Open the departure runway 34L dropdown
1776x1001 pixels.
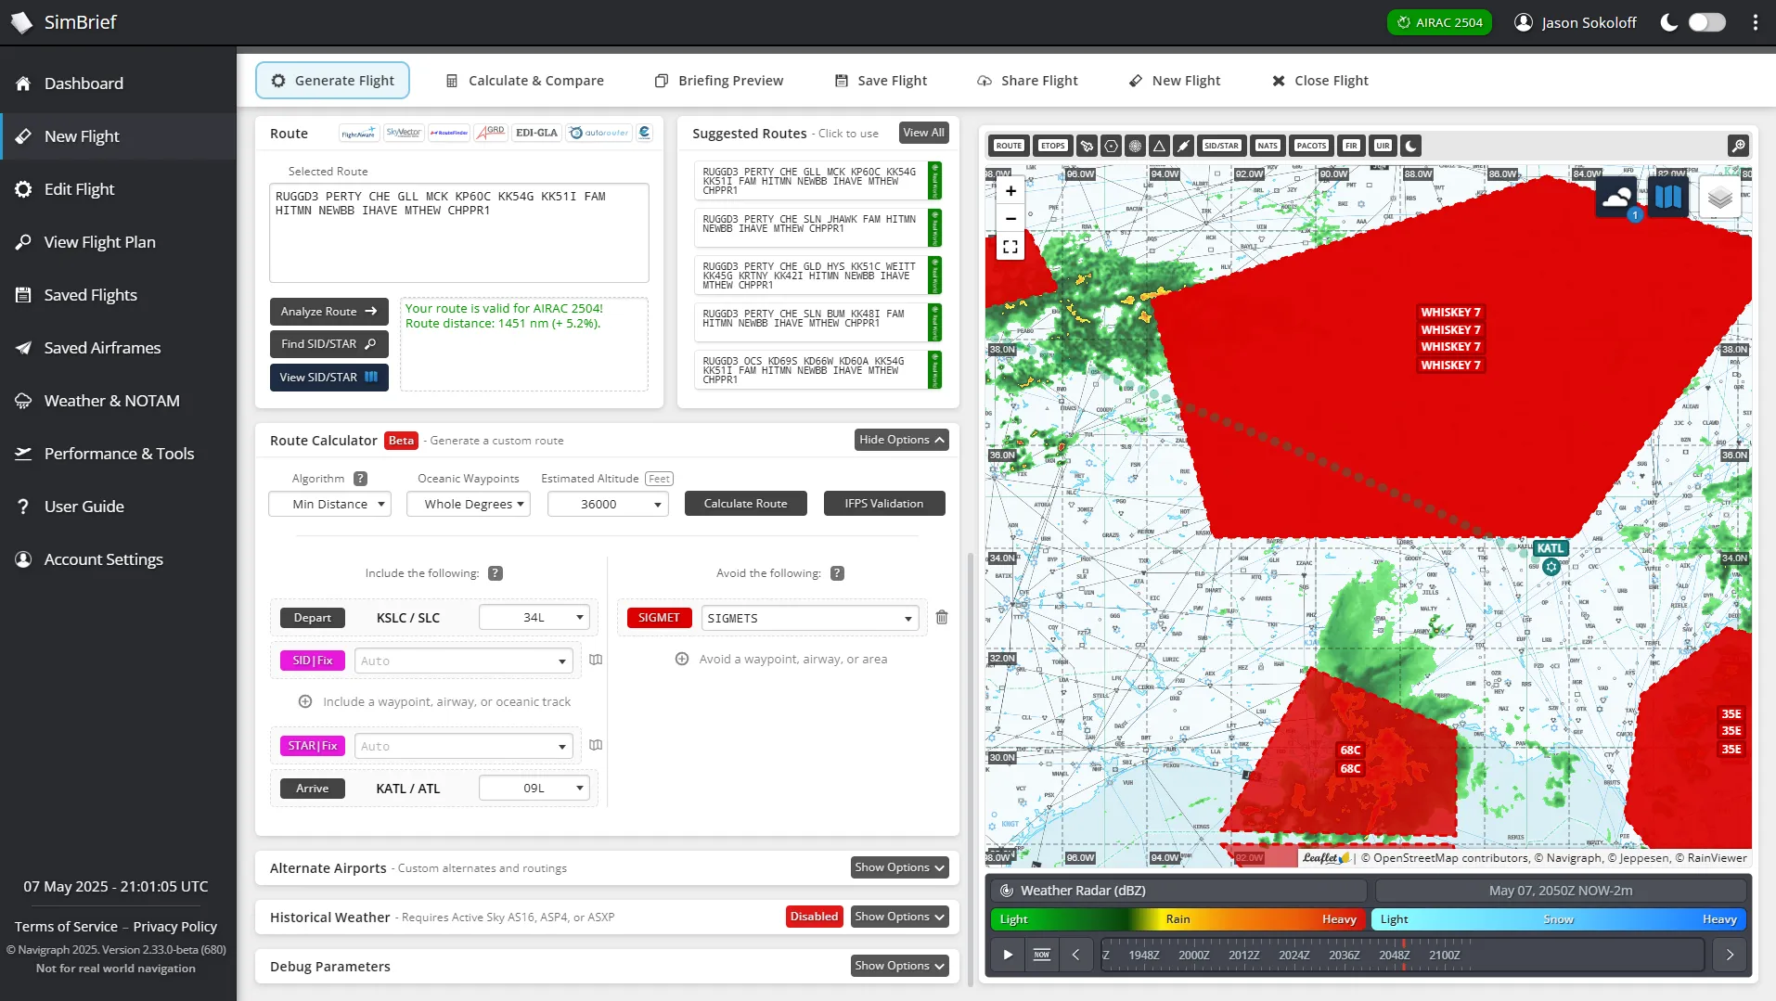[534, 618]
